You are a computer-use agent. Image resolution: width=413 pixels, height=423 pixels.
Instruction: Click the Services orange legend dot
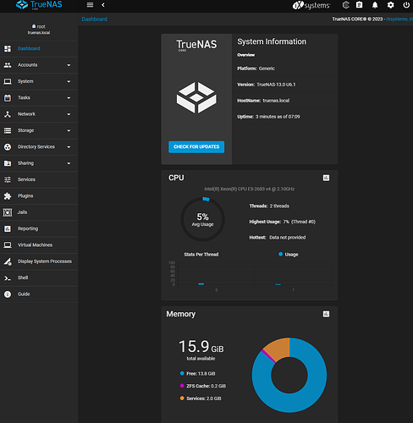click(182, 398)
